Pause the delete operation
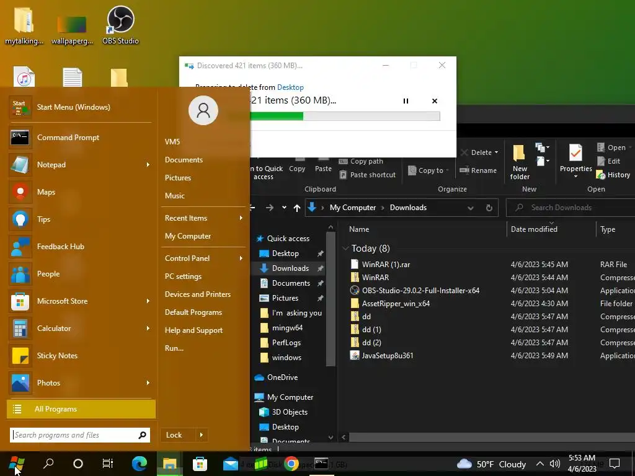 (x=406, y=101)
